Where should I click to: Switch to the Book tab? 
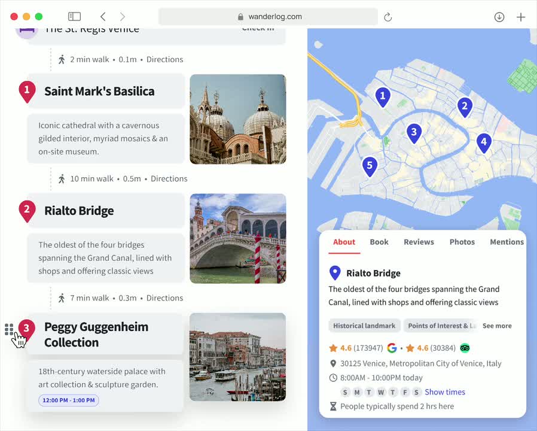click(x=379, y=242)
